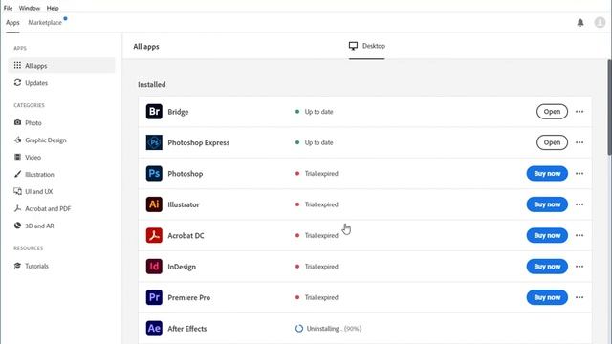Open more options for Premiere Pro
Image resolution: width=612 pixels, height=344 pixels.
click(x=579, y=297)
